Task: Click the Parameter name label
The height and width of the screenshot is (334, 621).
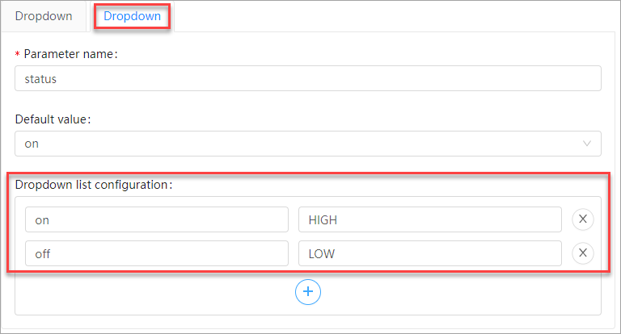Action: 72,54
